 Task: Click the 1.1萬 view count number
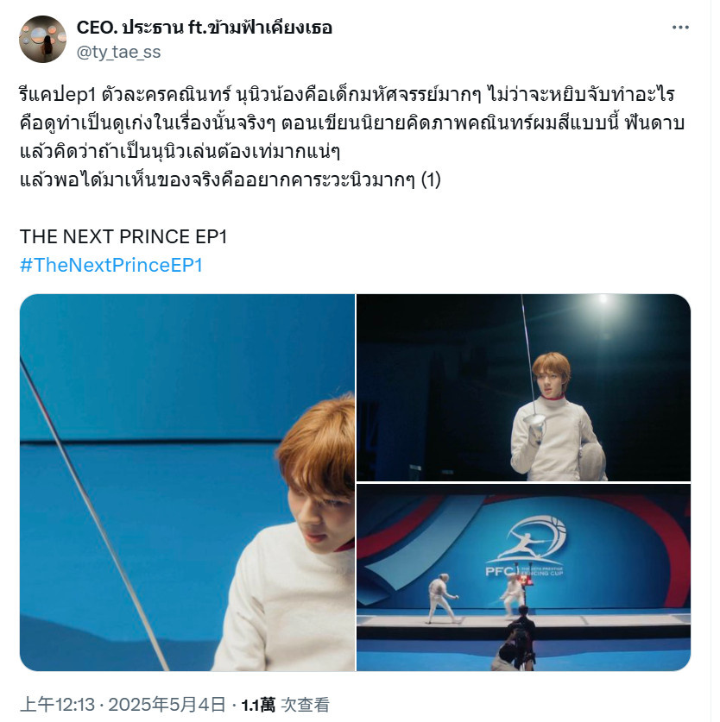(259, 705)
